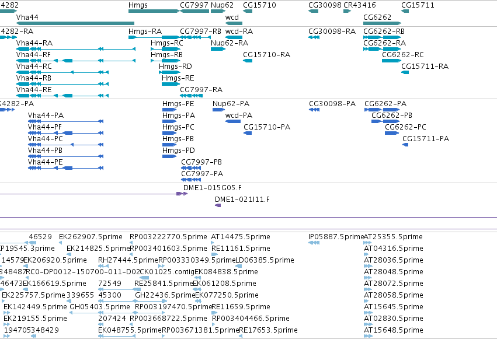Image resolution: width=497 pixels, height=339 pixels.
Task: Select the CG7997-RB transcript label
Action: 200,32
